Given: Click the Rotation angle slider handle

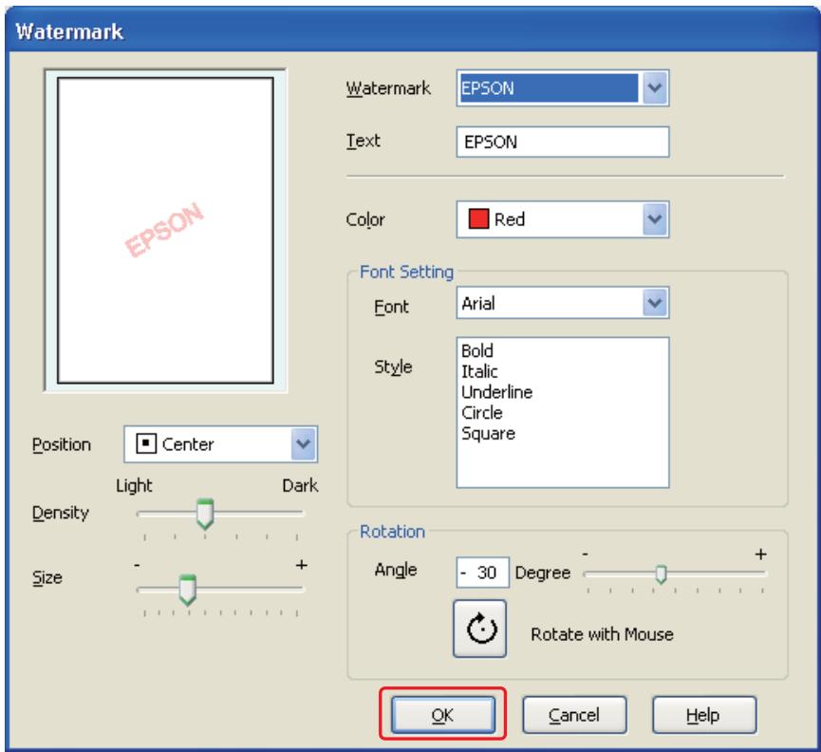Looking at the screenshot, I should [661, 573].
